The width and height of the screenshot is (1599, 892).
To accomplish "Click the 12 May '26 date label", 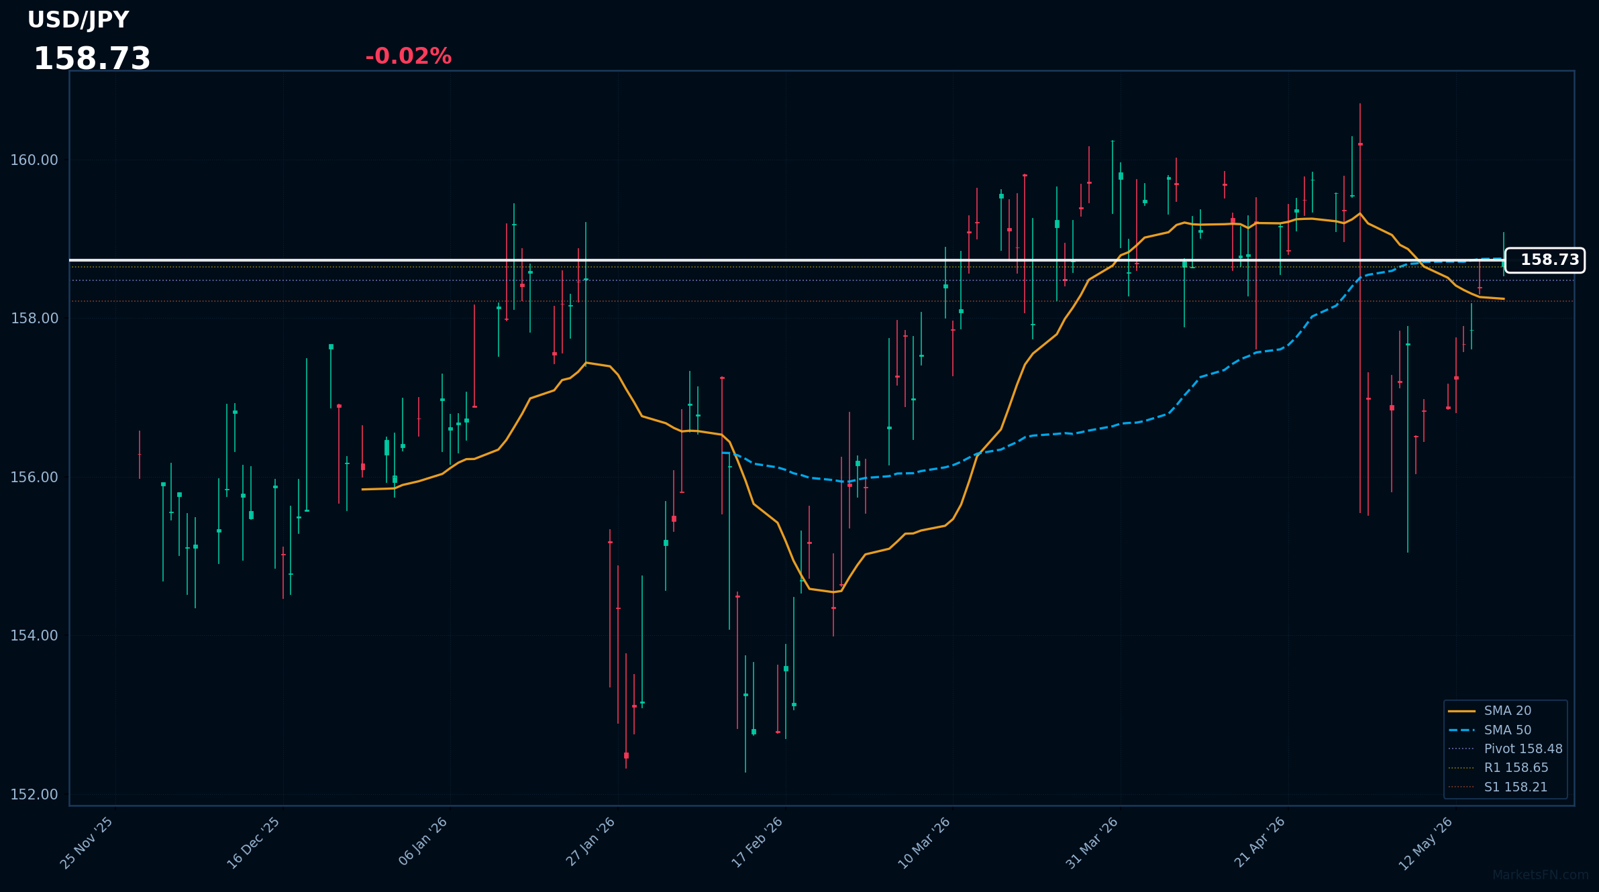I will point(1426,844).
